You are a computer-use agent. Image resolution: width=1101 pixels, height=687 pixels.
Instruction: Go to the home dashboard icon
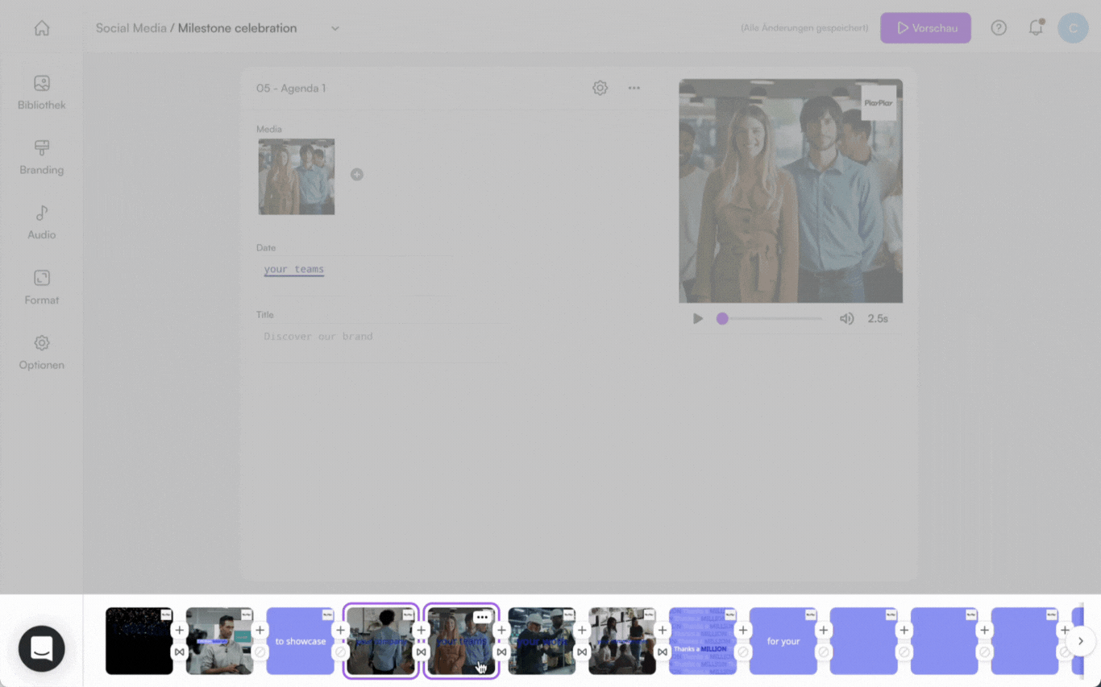42,28
